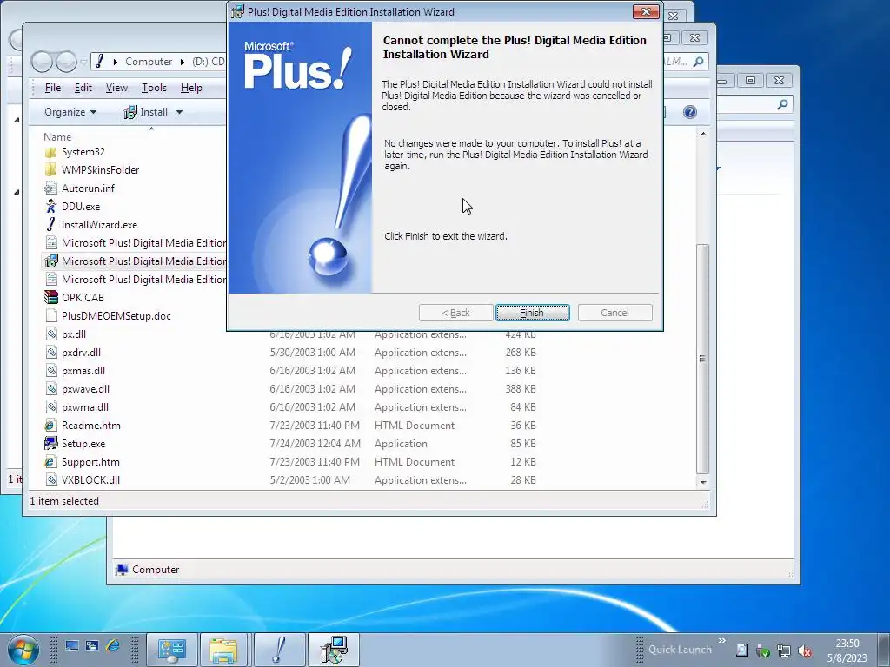Select the px.dll file icon

(x=50, y=334)
